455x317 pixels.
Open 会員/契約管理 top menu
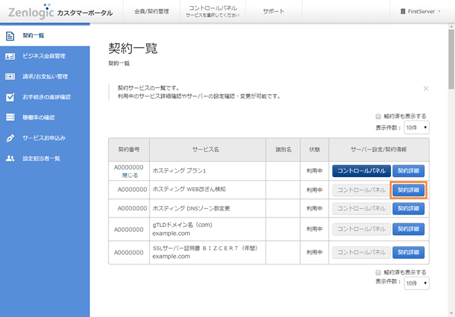click(x=151, y=11)
